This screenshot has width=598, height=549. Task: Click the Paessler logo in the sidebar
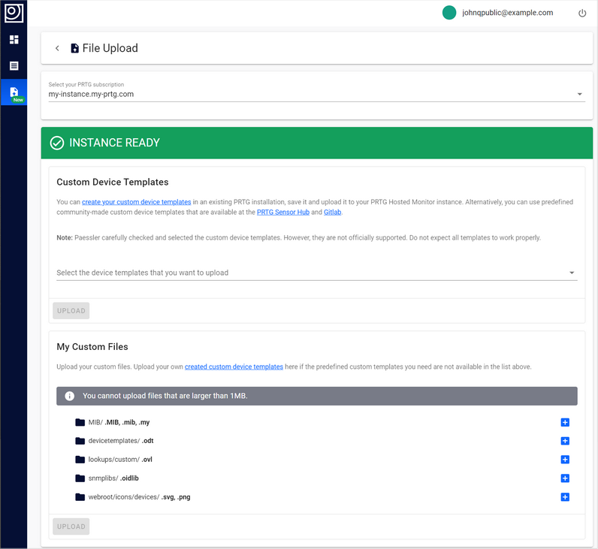click(14, 13)
